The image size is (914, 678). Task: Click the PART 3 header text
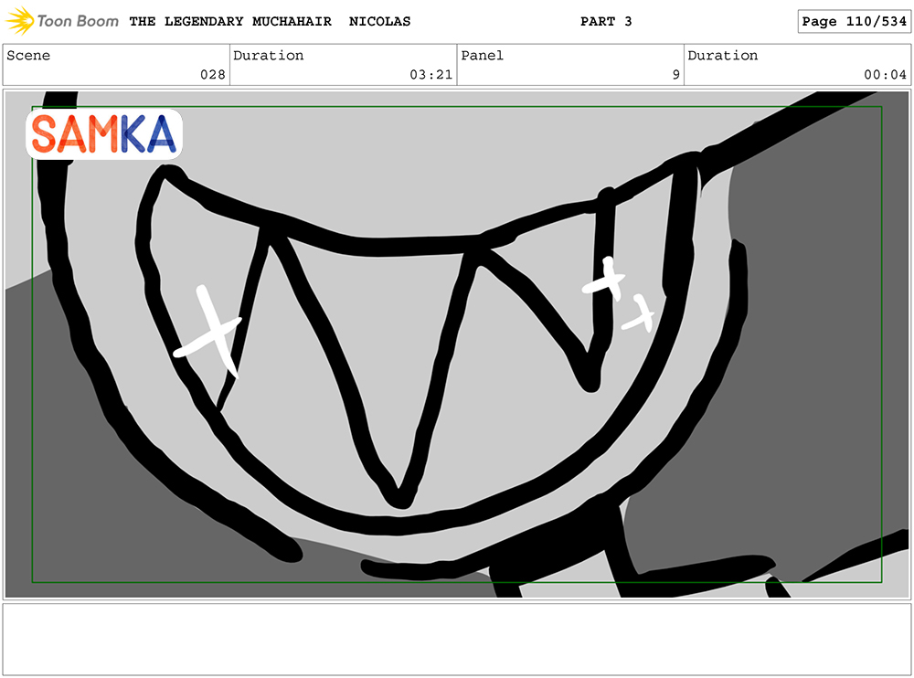pyautogui.click(x=606, y=22)
